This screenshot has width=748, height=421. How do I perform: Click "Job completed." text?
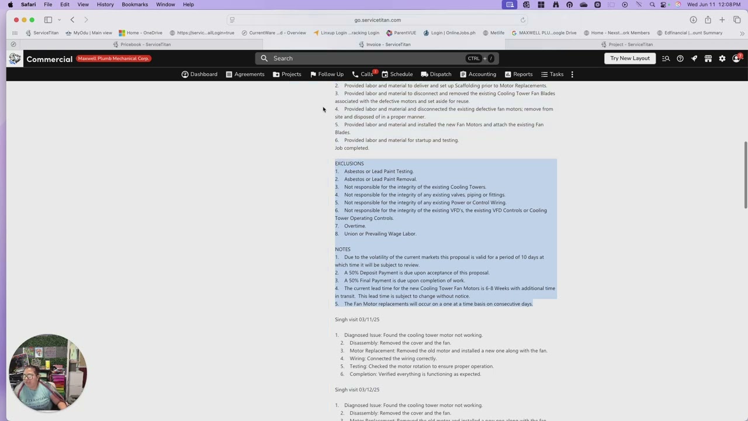click(352, 148)
